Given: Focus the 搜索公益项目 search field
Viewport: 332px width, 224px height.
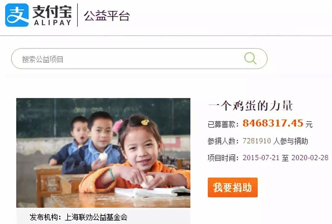Looking at the screenshot, I should pyautogui.click(x=139, y=59).
